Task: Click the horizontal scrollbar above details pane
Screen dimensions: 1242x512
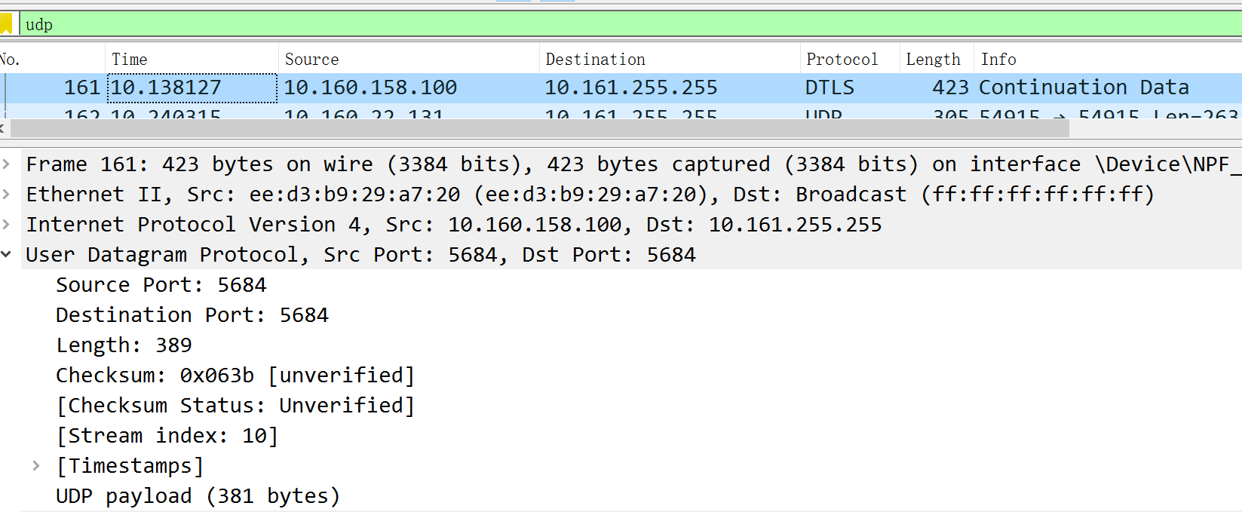Action: pyautogui.click(x=528, y=128)
